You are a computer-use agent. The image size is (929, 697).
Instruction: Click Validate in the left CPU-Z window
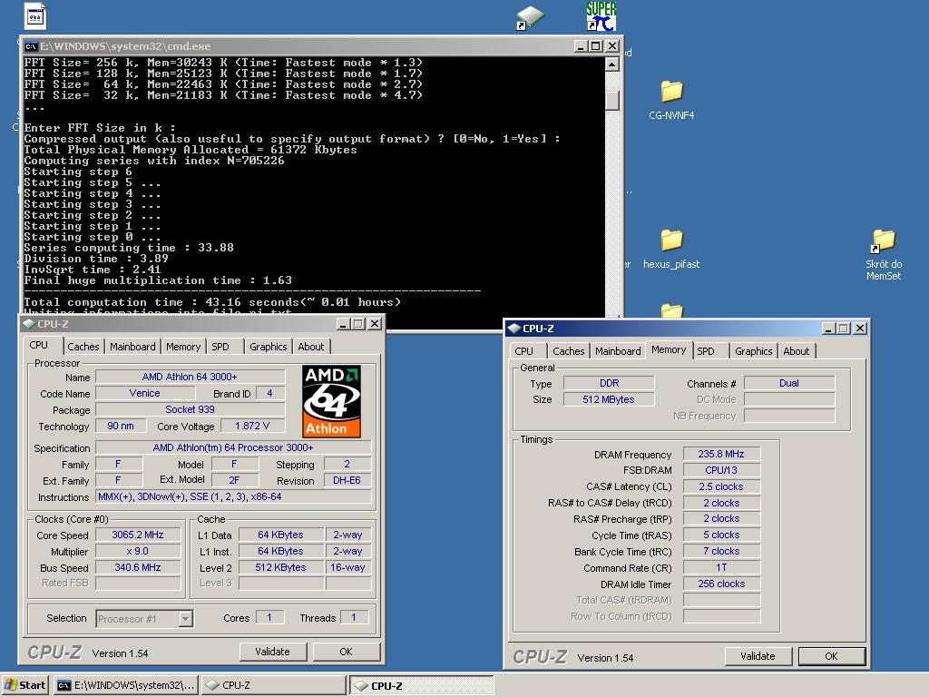[x=272, y=652]
